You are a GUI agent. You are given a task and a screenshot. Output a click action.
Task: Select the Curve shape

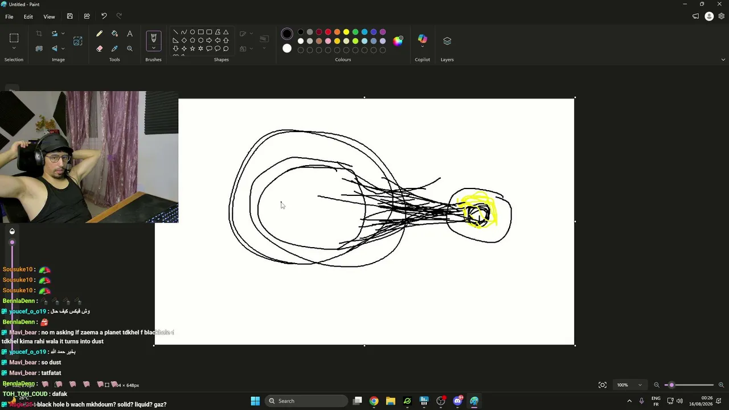pos(184,32)
